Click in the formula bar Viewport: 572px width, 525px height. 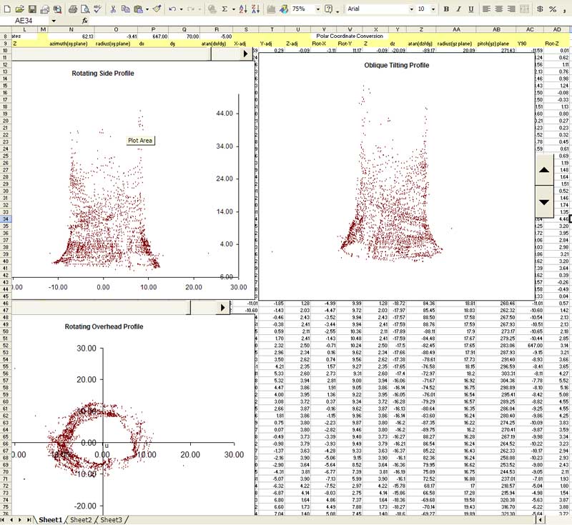coord(330,21)
